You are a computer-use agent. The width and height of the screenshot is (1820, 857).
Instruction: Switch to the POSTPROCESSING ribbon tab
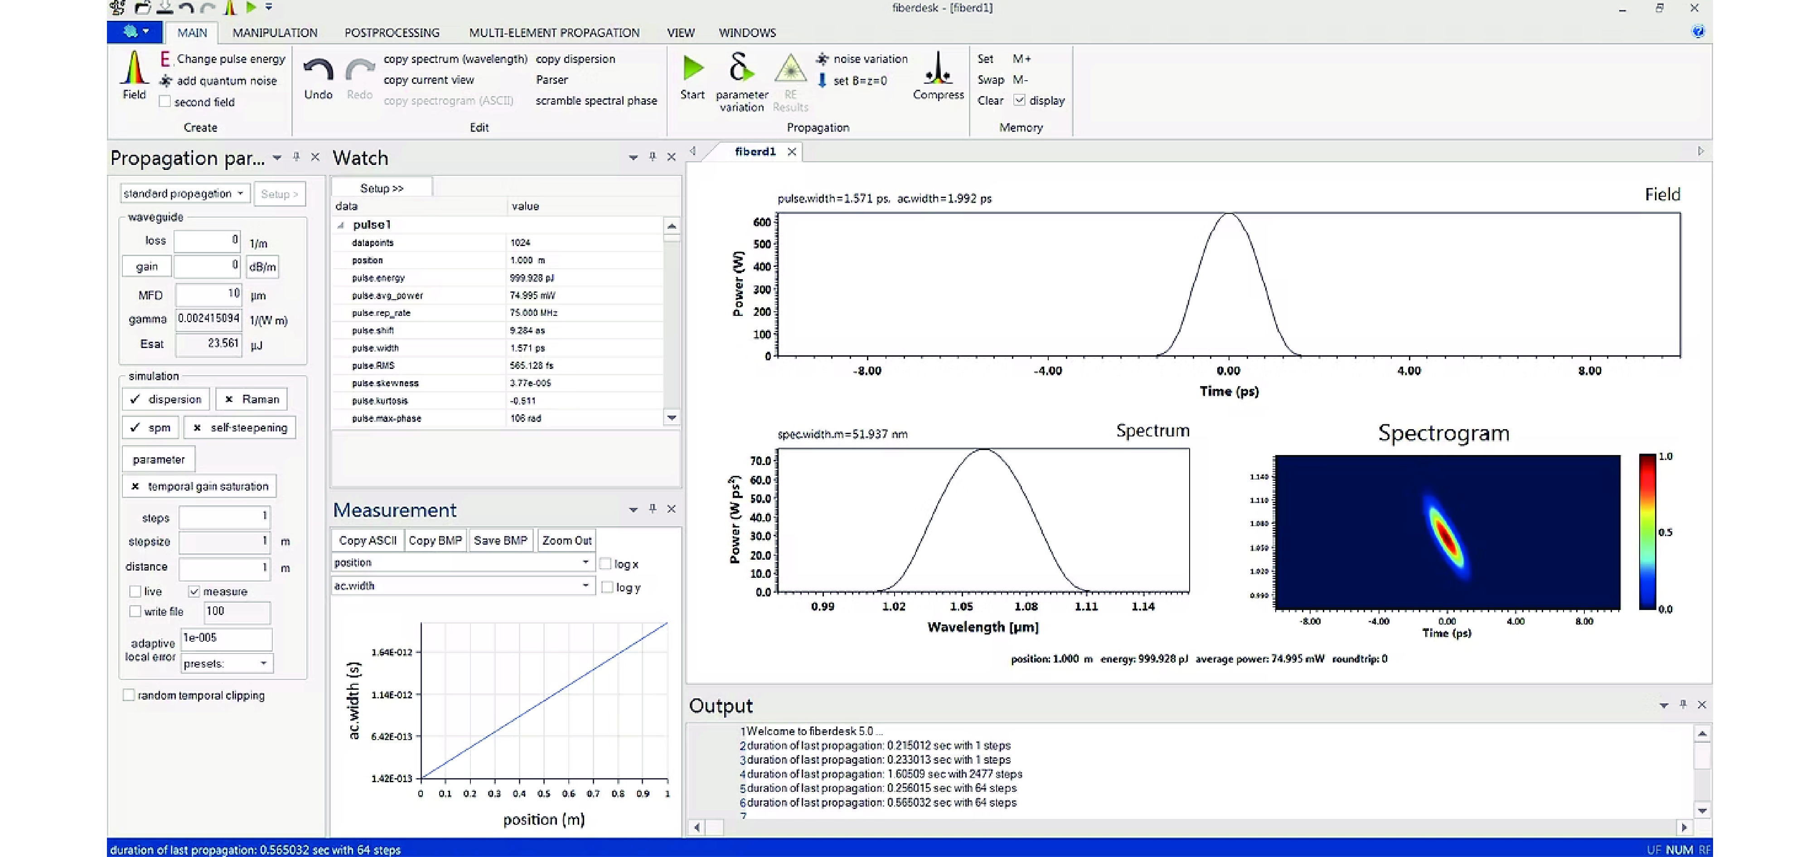point(392,33)
